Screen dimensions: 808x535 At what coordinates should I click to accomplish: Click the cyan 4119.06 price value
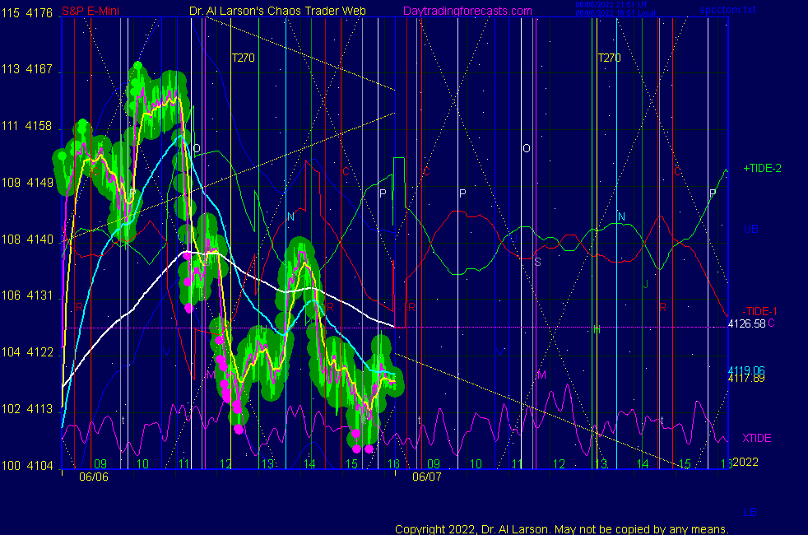coord(746,370)
